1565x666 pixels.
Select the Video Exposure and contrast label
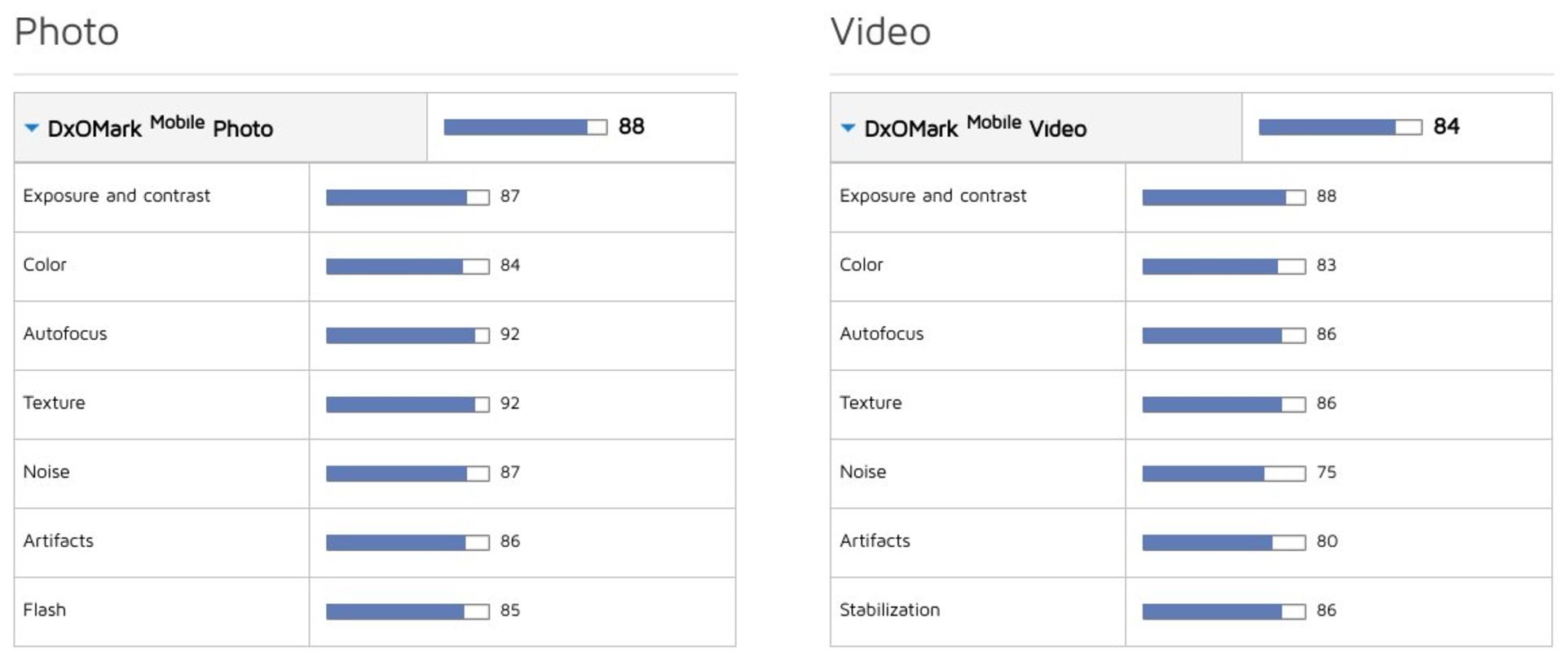point(932,196)
